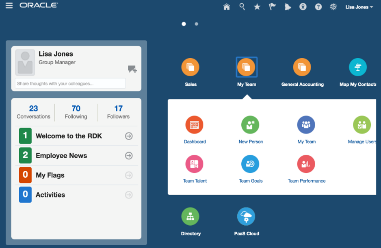Open the Dashboard icon

(x=195, y=125)
